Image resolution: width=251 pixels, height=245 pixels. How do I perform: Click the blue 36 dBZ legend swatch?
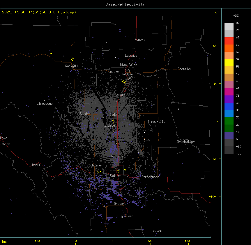[x=229, y=106]
